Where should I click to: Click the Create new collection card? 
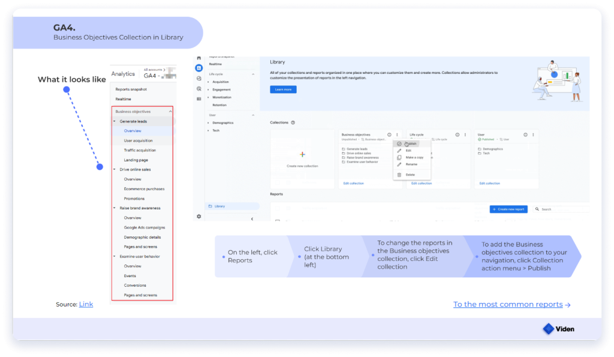tap(302, 159)
